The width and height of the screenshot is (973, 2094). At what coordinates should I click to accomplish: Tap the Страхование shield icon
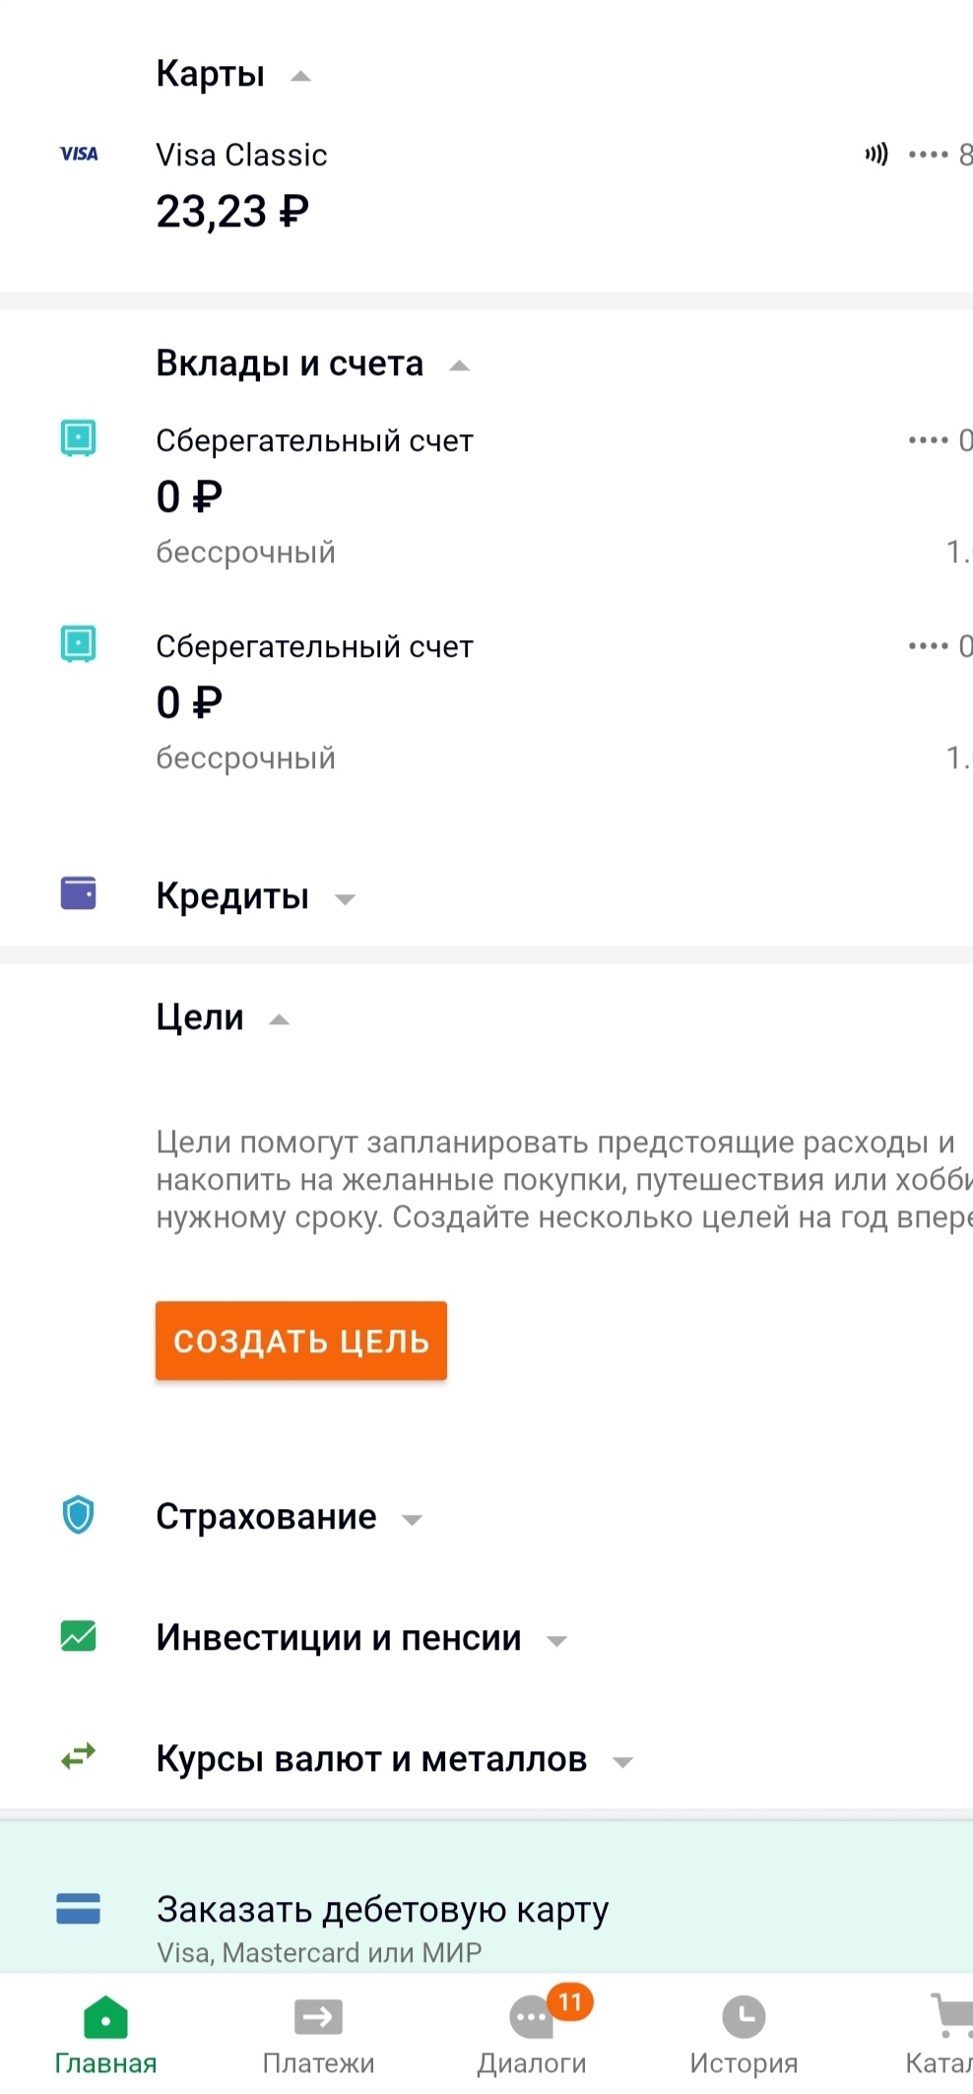click(79, 1515)
